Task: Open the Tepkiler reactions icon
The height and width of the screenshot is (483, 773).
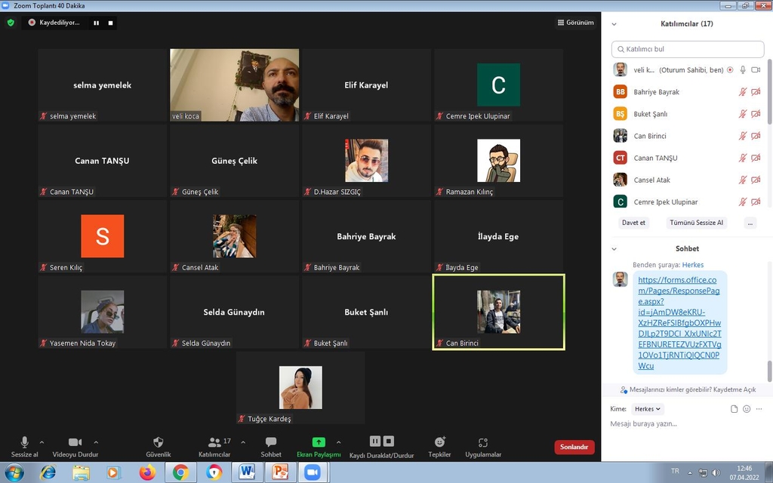Action: pyautogui.click(x=439, y=442)
